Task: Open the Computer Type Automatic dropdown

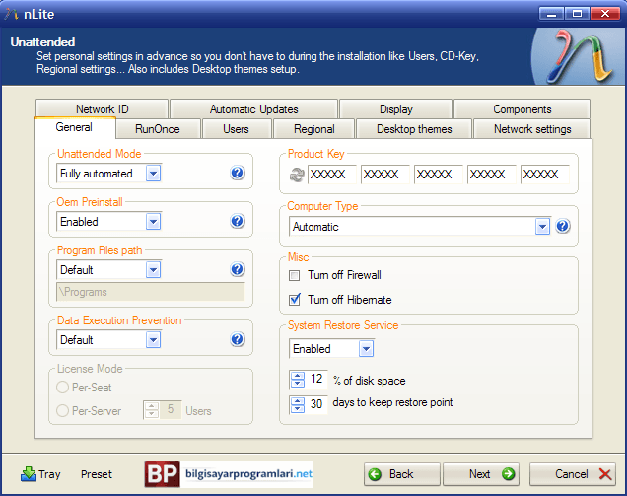Action: [x=542, y=227]
